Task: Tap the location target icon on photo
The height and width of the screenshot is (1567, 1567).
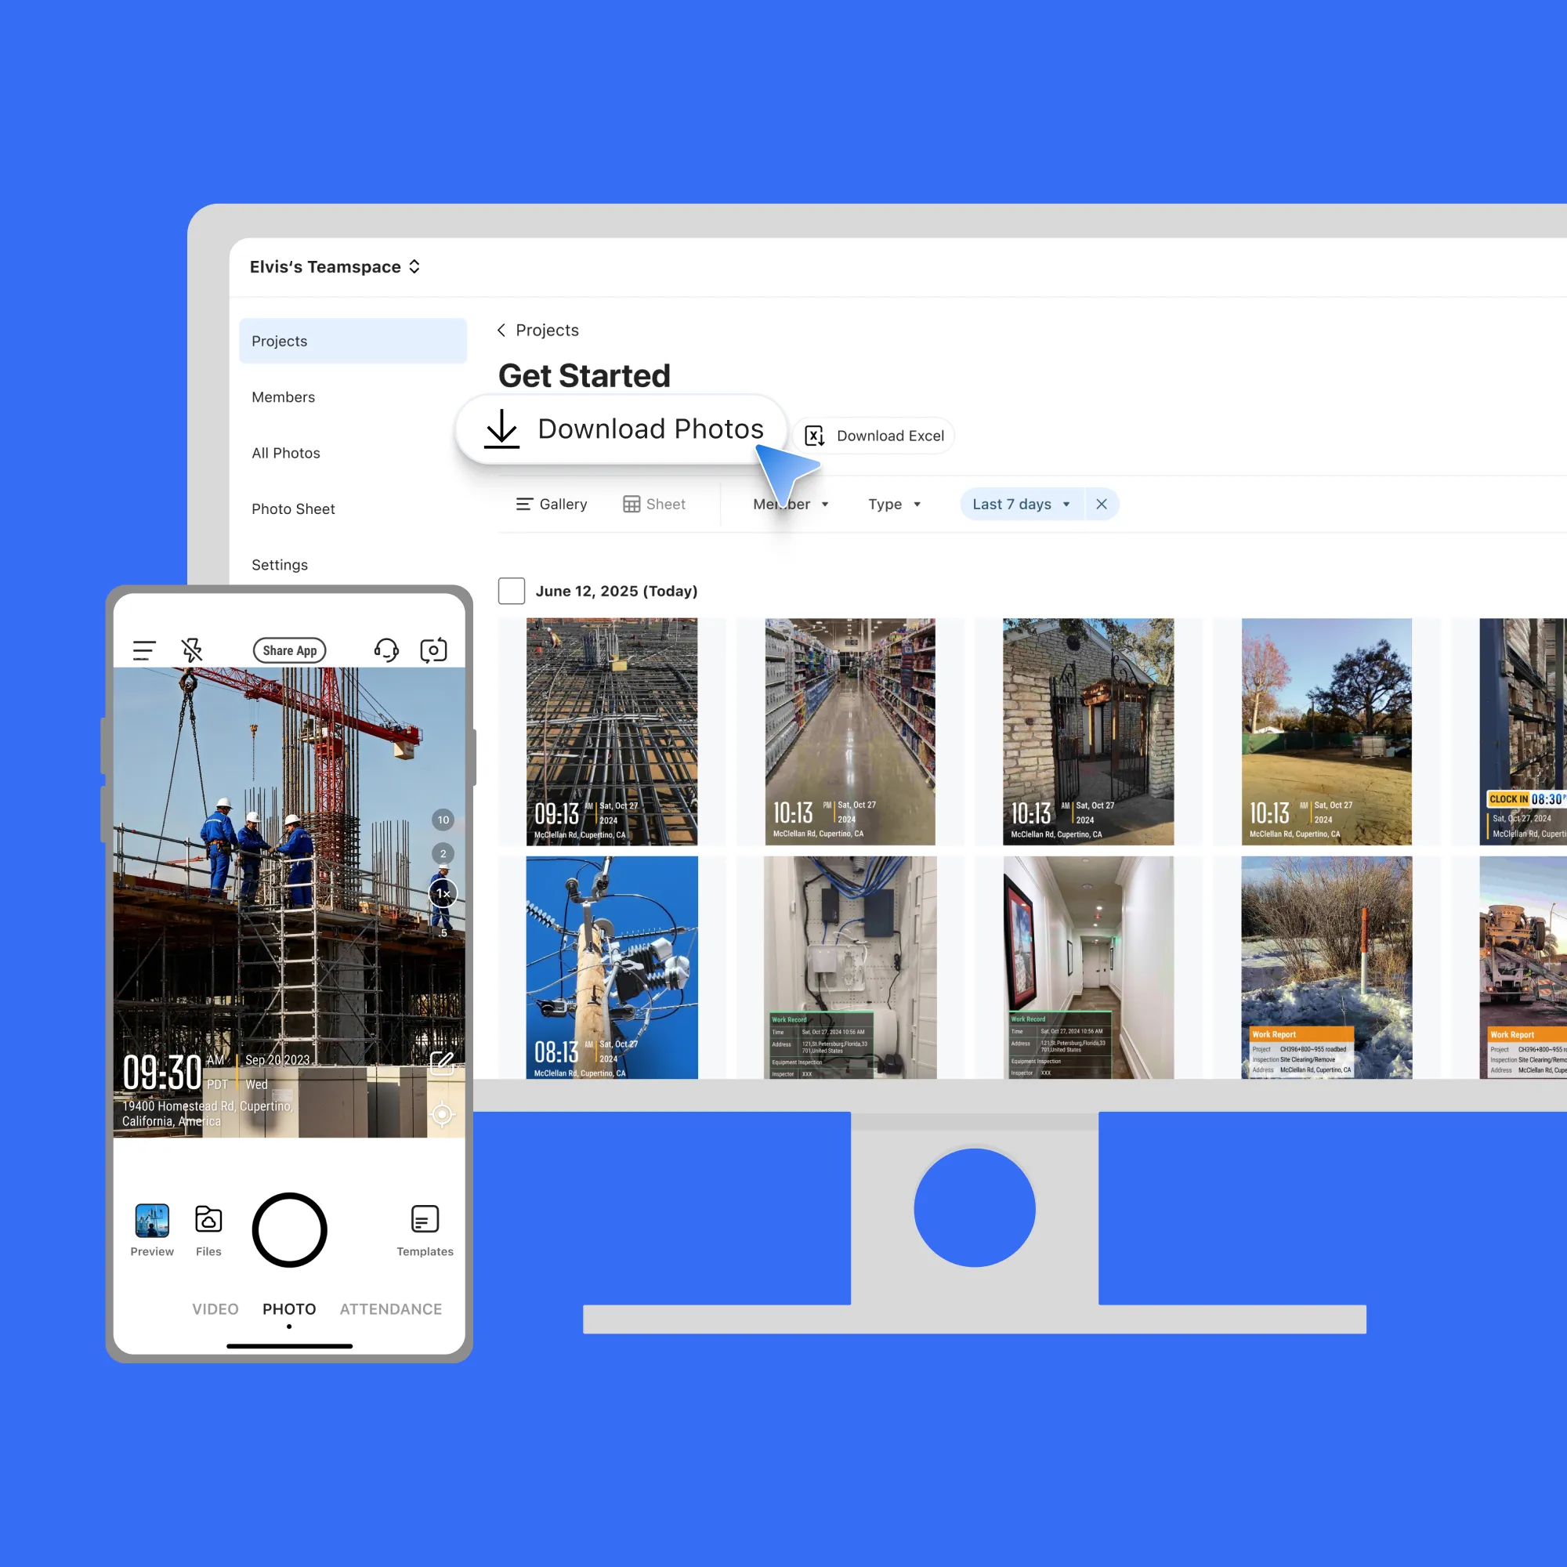Action: (x=442, y=1114)
